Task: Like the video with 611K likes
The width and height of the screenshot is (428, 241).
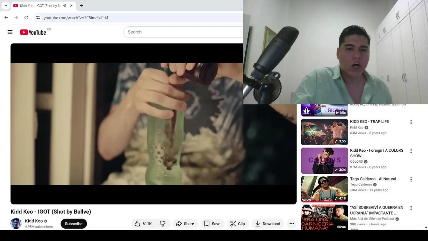Action: (143, 224)
